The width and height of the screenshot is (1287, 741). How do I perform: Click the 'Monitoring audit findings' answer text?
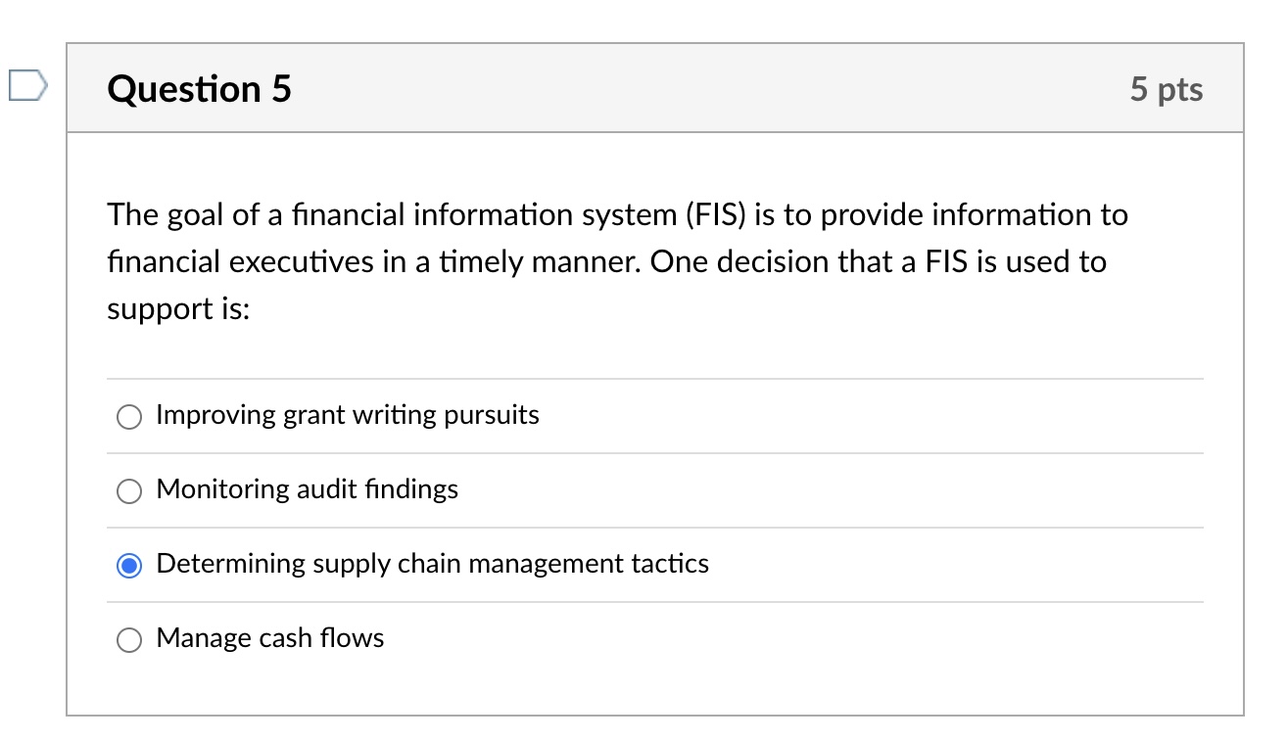[x=307, y=489]
